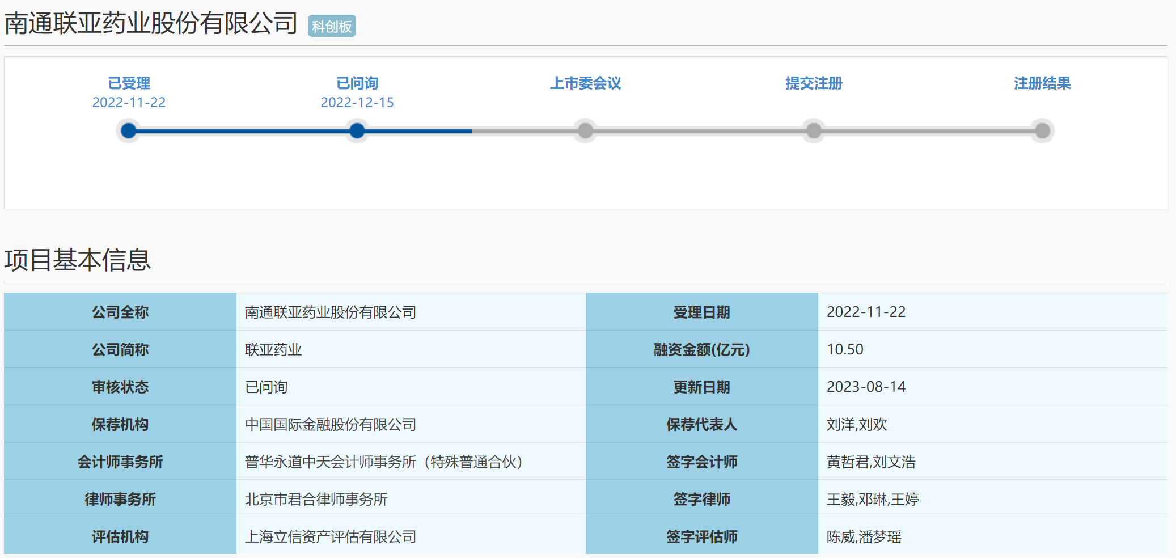Select the 已问询 timeline stage label
The image size is (1176, 558).
click(357, 83)
